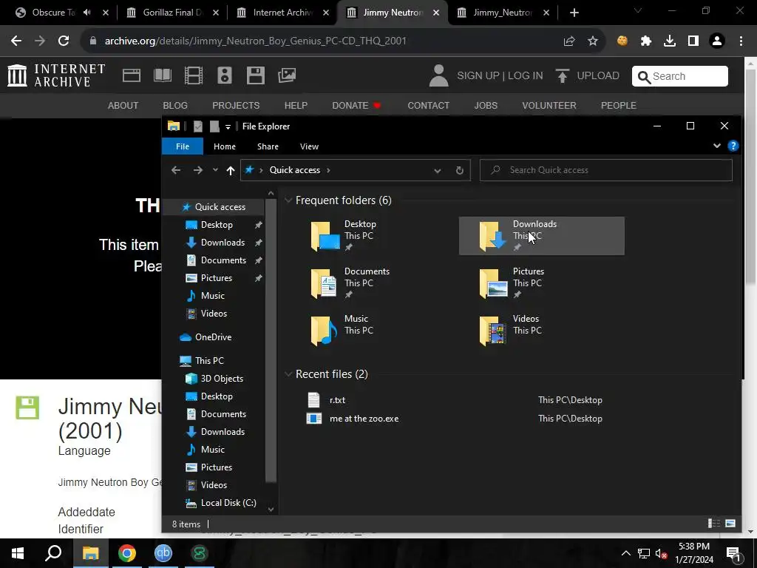Select 3D Objects under This PC

[222, 379]
